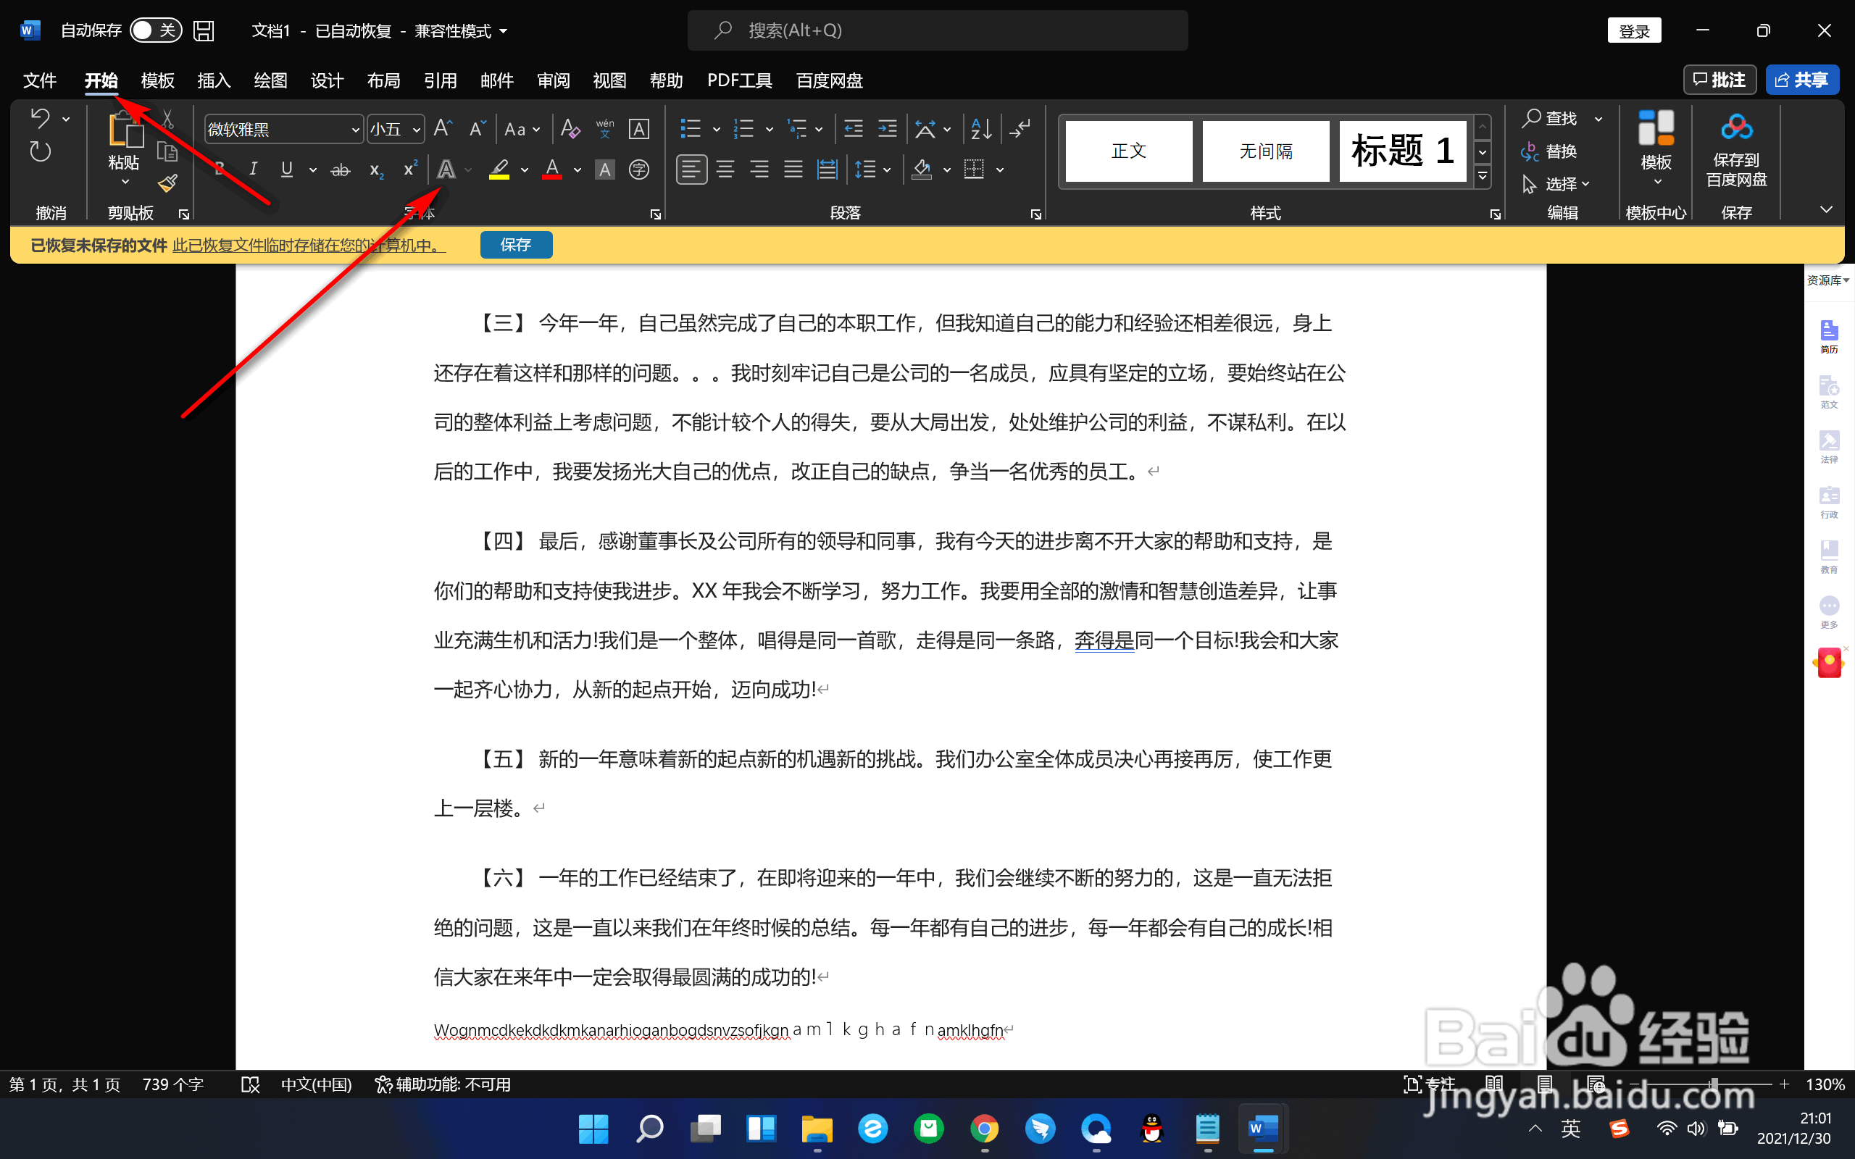
Task: Collapse the ribbon with the chevron
Action: tap(1826, 209)
